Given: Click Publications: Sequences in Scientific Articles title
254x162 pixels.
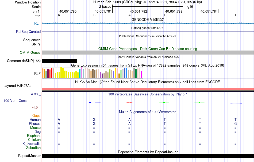Looking at the screenshot, I should [148, 36].
